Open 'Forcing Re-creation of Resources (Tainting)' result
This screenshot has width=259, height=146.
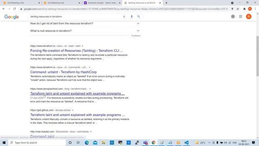point(76,51)
